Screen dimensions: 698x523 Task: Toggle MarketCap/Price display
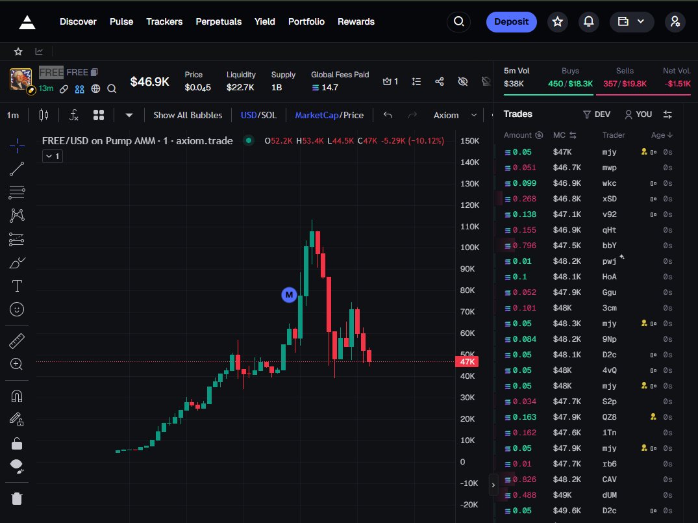pos(329,116)
